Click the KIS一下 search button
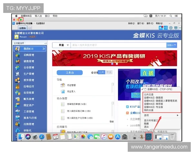194x155 pixels. (x=172, y=45)
